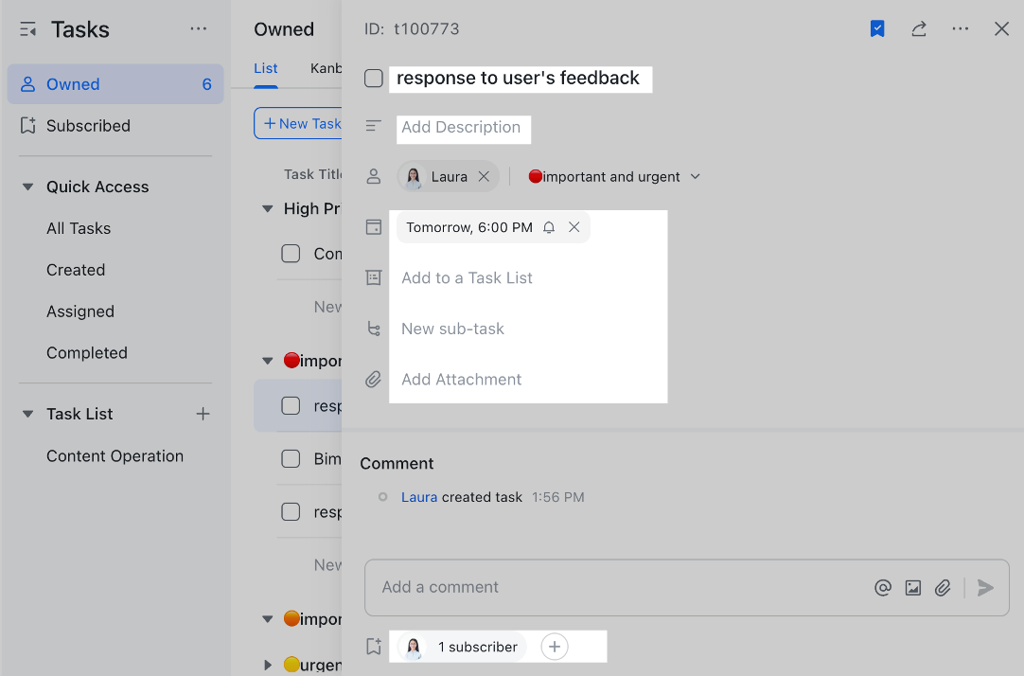Image resolution: width=1024 pixels, height=676 pixels.
Task: Click the blue bookmark subscribe icon in task header
Action: point(876,28)
